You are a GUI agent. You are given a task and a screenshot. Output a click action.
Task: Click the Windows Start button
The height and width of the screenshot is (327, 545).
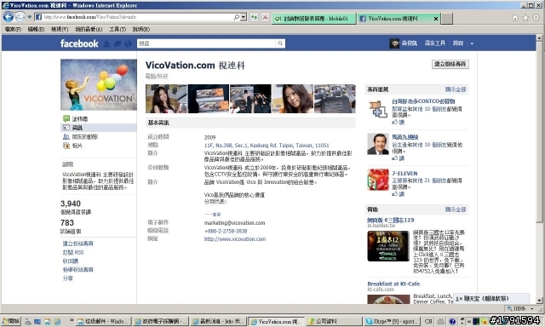pyautogui.click(x=10, y=321)
